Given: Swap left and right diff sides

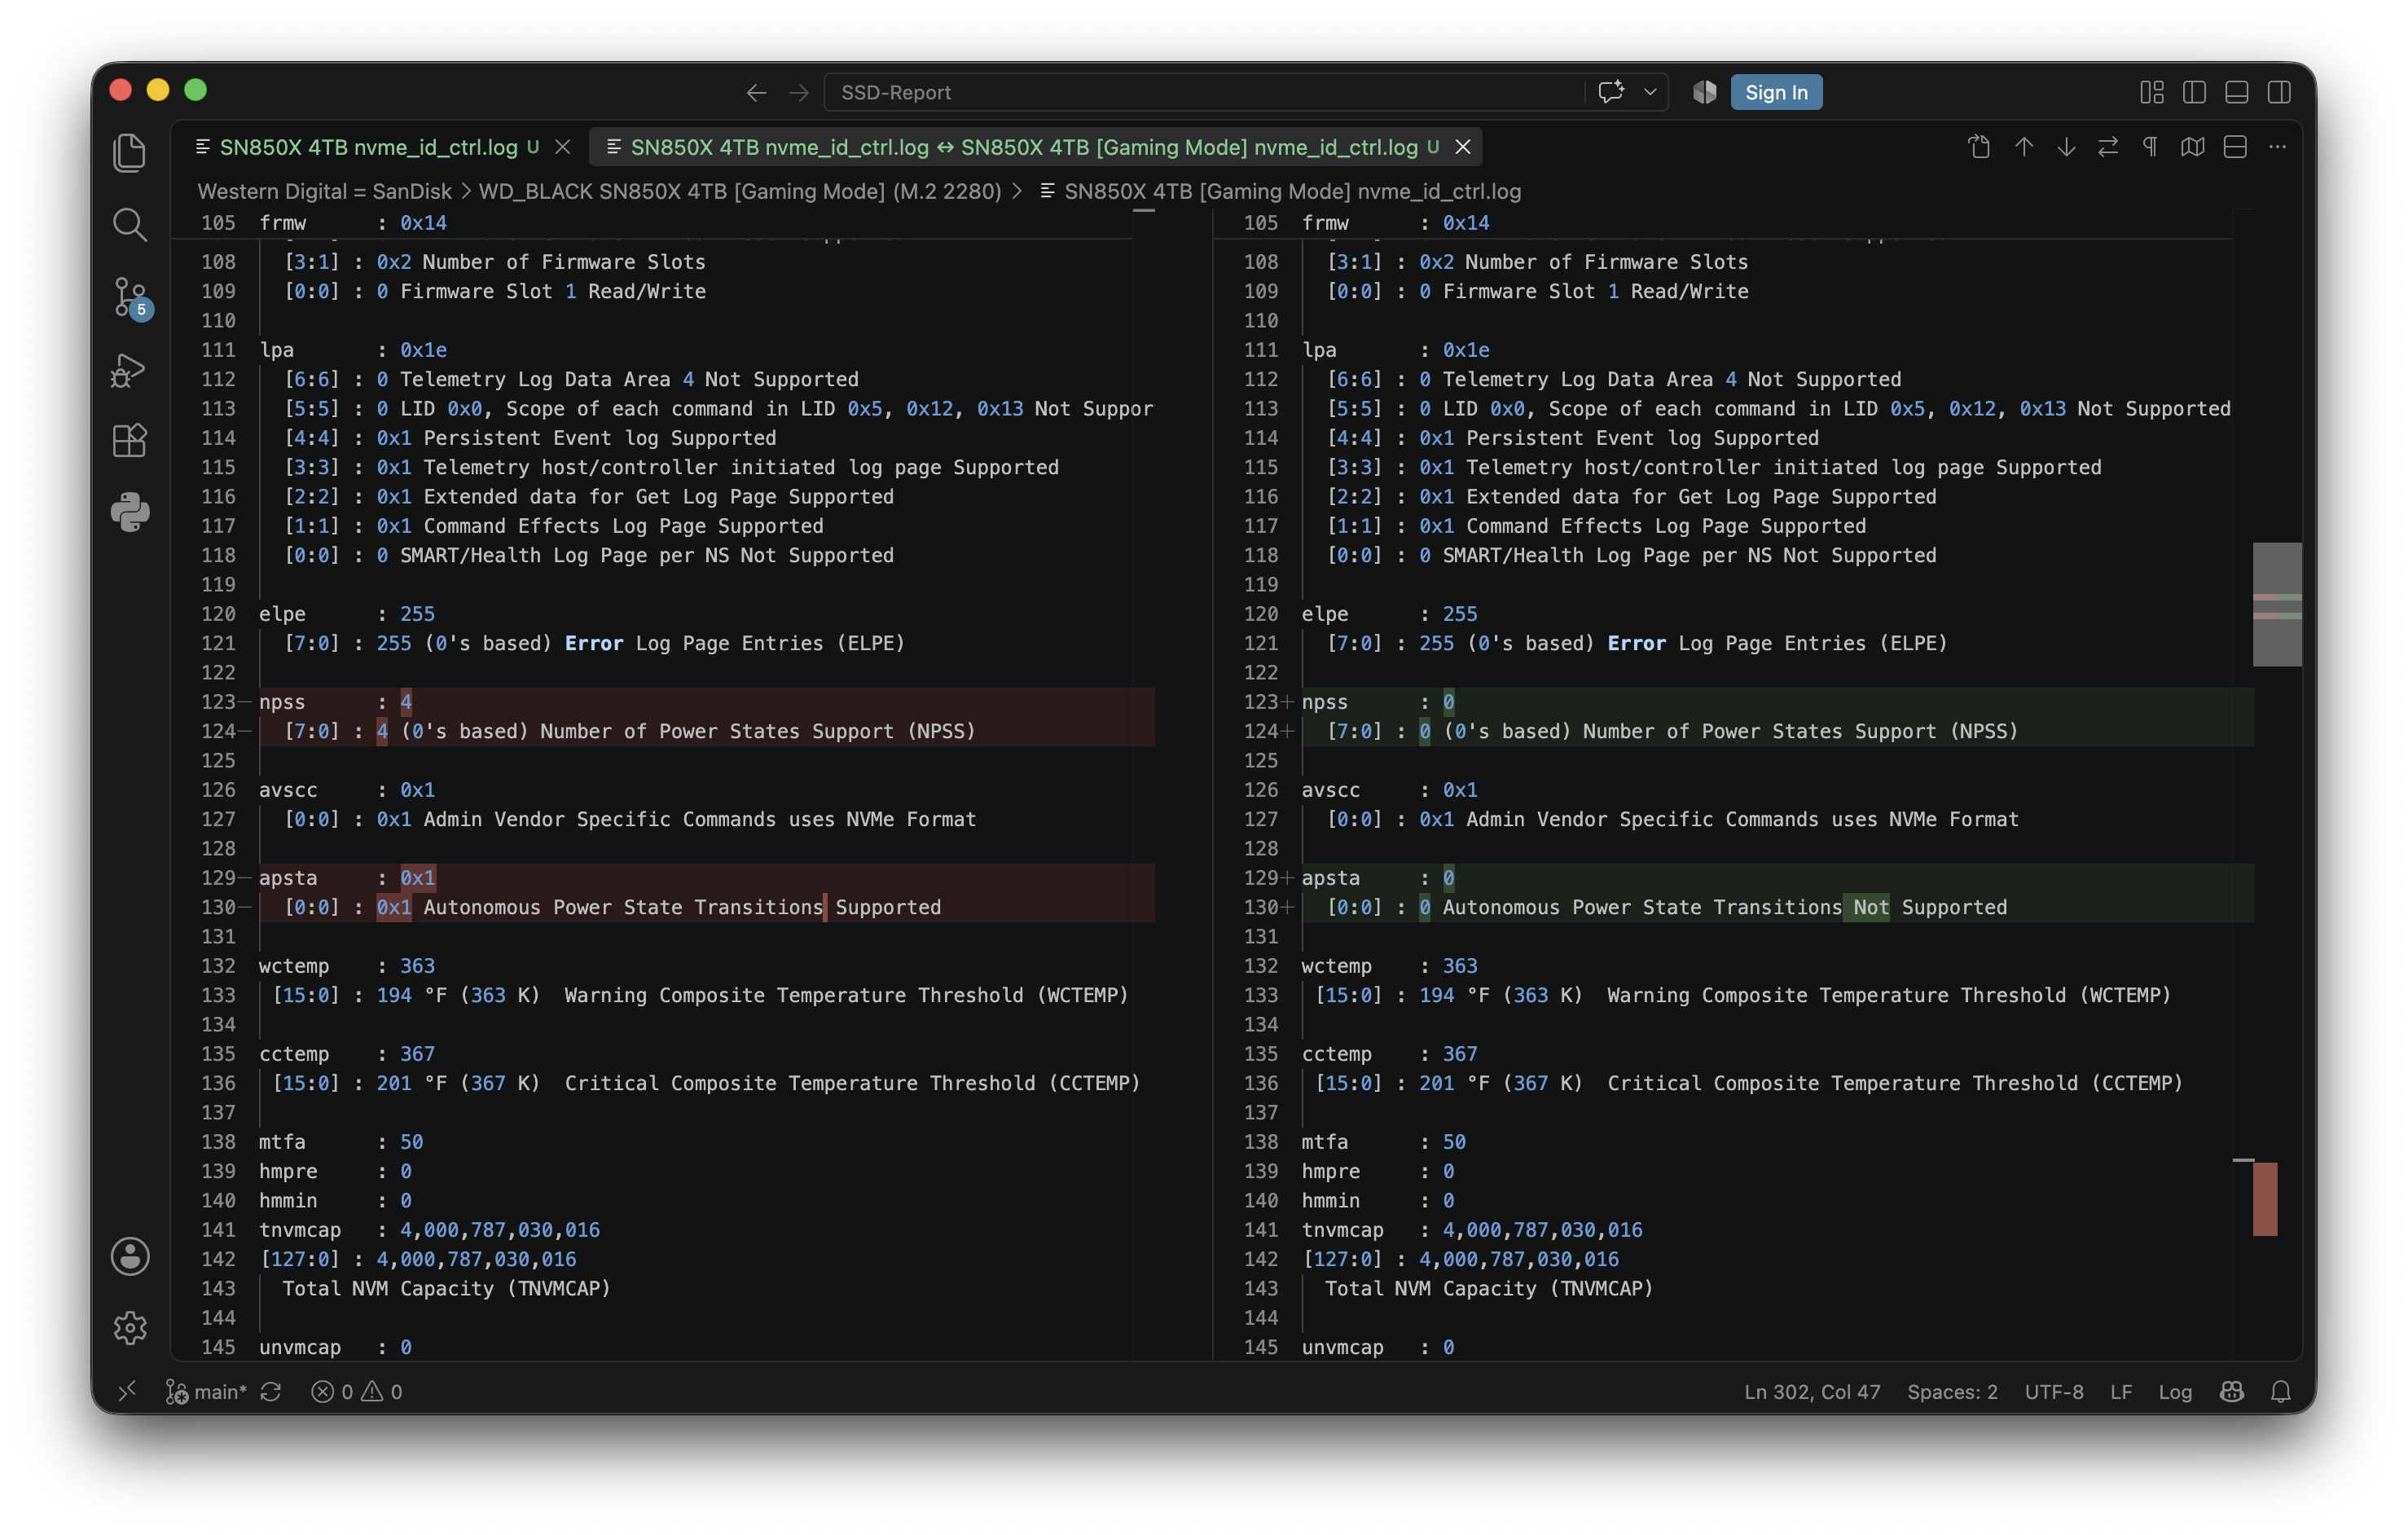Looking at the screenshot, I should point(2108,147).
